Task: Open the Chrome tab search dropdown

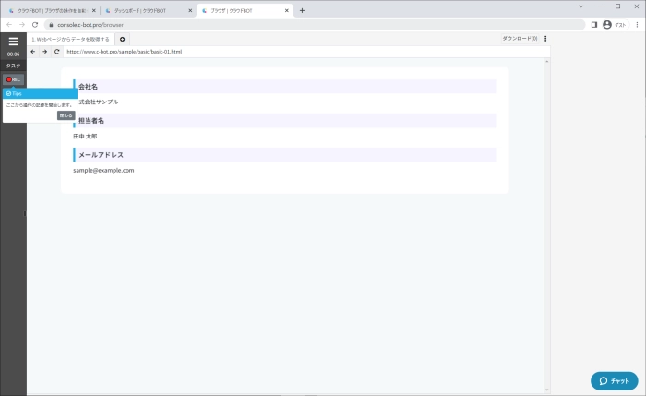Action: [580, 6]
